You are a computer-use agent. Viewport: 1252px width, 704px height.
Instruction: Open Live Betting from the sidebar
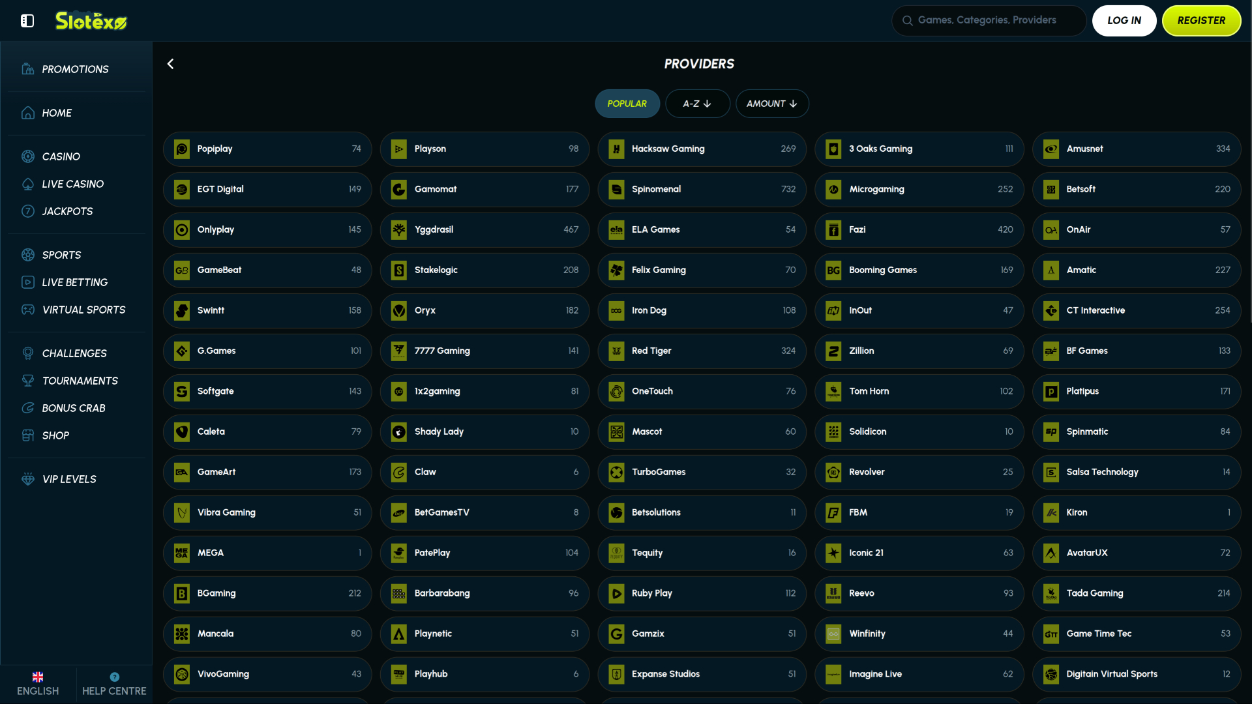tap(28, 282)
